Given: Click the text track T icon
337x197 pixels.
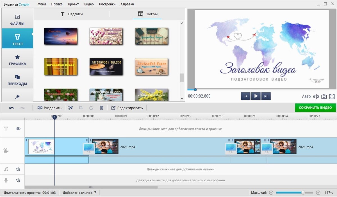Looking at the screenshot, I should point(6,129).
